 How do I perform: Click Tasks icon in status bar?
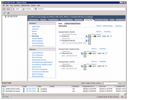[4, 97]
